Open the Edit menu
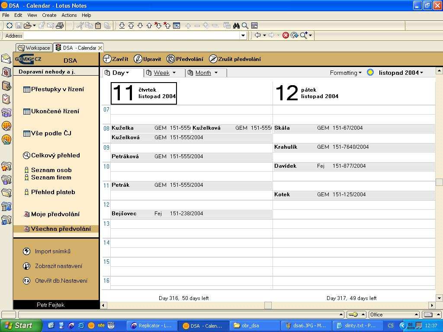The height and width of the screenshot is (332, 443). (18, 15)
